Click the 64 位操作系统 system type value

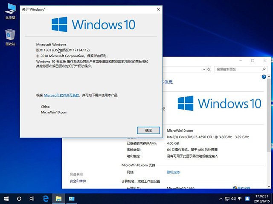(x=192, y=150)
